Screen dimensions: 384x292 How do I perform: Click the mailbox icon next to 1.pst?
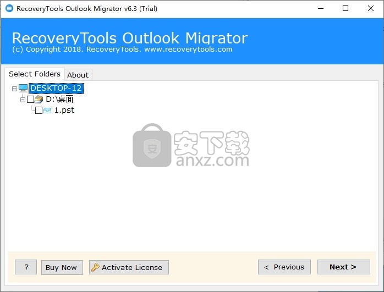pos(47,111)
